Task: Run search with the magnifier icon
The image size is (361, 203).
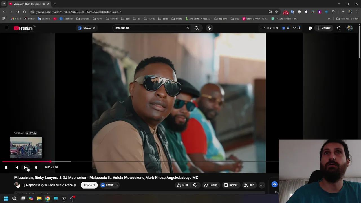Action: coord(197,28)
